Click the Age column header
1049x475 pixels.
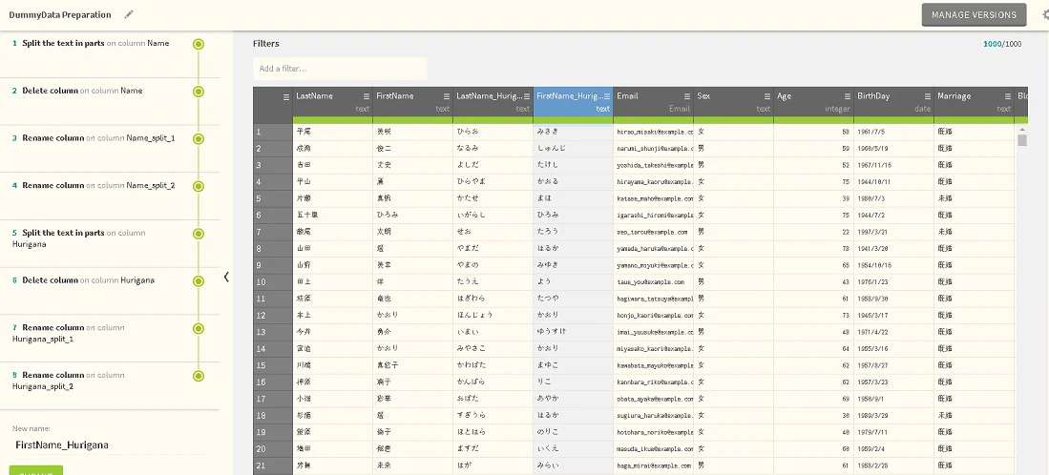(x=813, y=101)
